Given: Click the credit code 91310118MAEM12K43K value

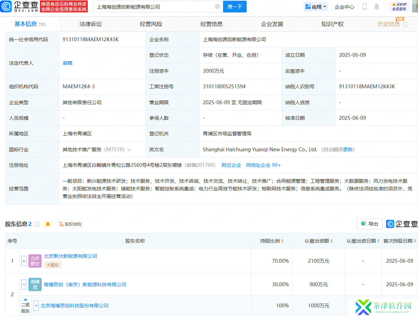Looking at the screenshot, I should [91, 39].
